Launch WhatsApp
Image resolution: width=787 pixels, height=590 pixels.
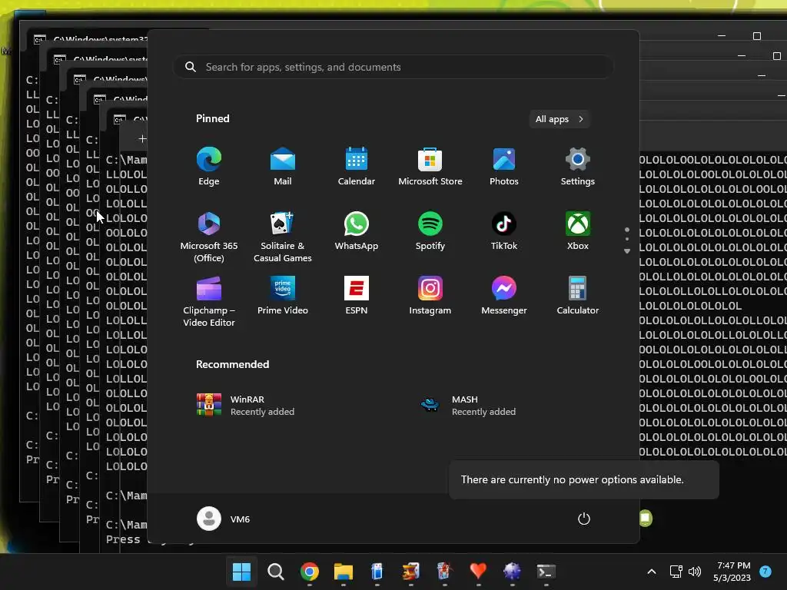pos(357,231)
